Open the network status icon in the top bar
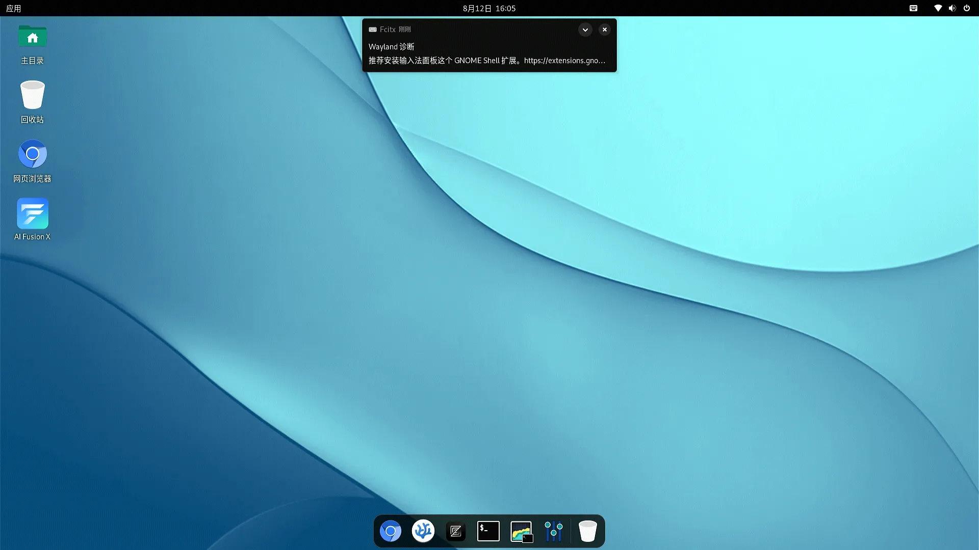 tap(938, 8)
